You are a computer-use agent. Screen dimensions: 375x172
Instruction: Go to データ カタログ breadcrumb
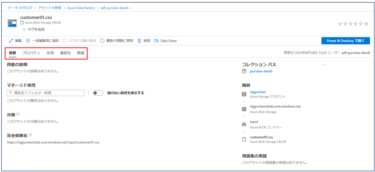click(20, 8)
